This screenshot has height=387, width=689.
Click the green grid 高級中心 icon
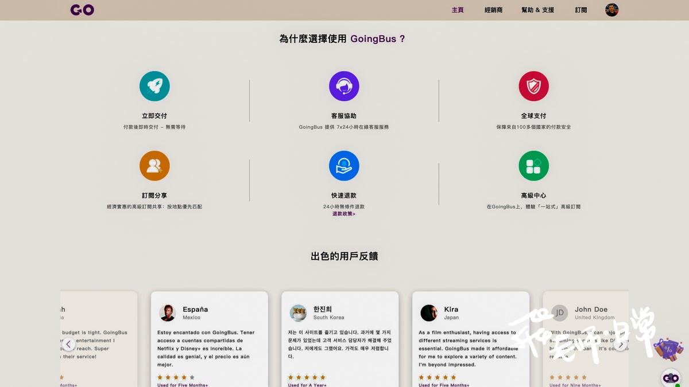[x=533, y=166]
